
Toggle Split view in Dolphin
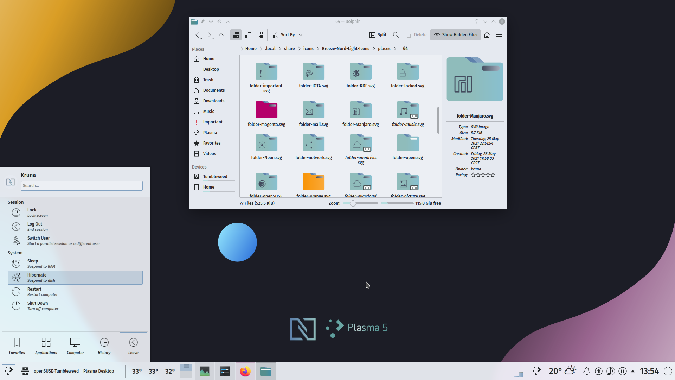[x=378, y=35]
